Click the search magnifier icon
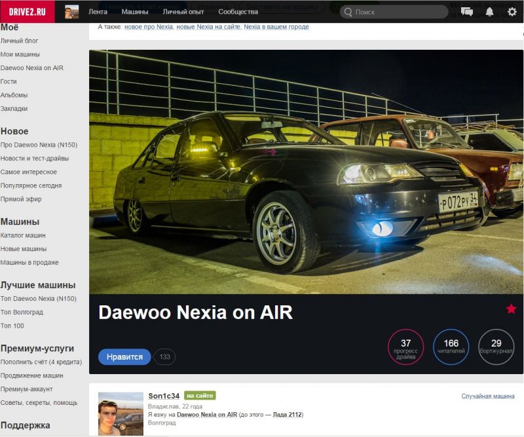 coord(348,12)
